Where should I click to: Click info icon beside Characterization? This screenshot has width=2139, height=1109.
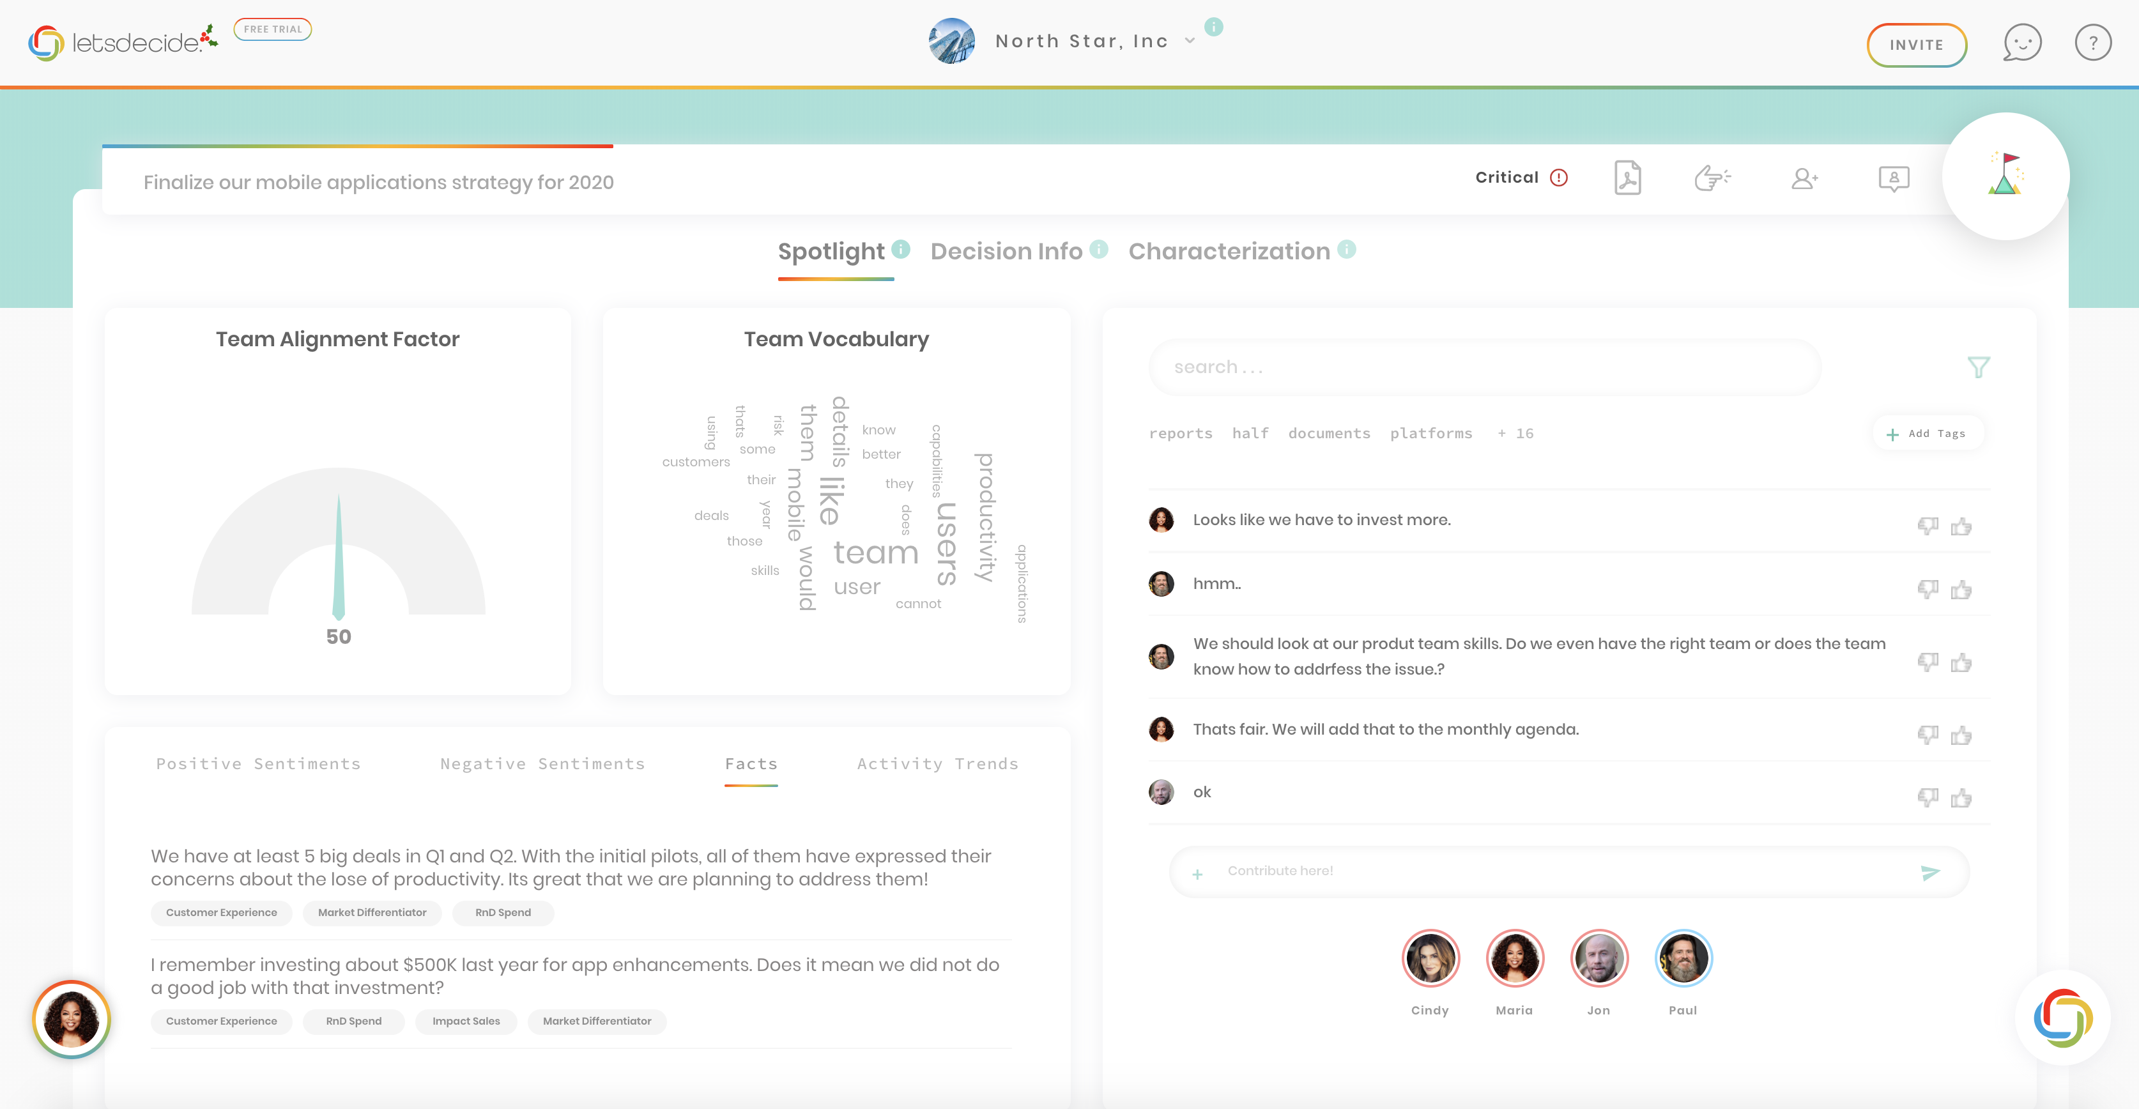coord(1347,249)
